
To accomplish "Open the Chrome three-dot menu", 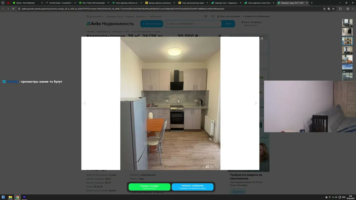I will click(353, 9).
